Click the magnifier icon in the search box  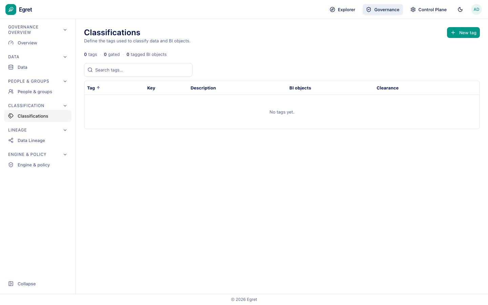coord(90,70)
